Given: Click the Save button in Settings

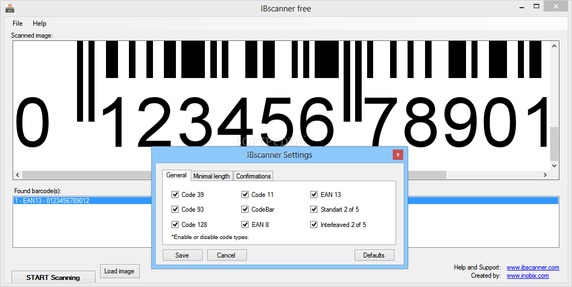Looking at the screenshot, I should [182, 255].
